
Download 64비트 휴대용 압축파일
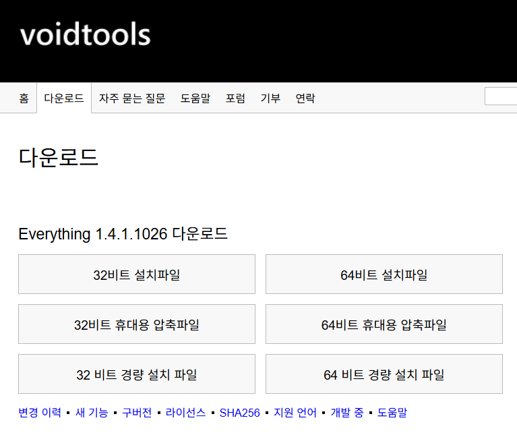point(384,324)
